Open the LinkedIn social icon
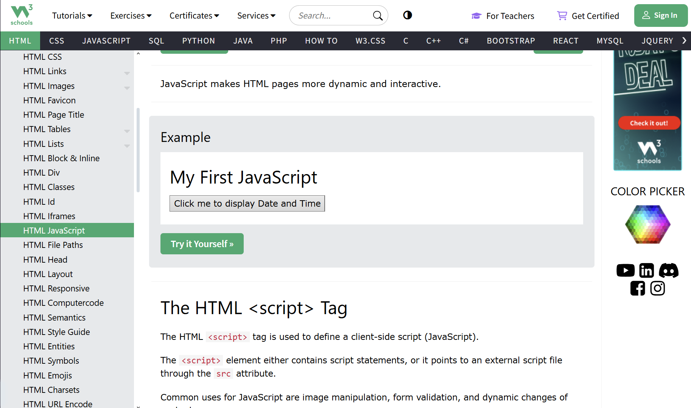Image resolution: width=691 pixels, height=408 pixels. [646, 270]
